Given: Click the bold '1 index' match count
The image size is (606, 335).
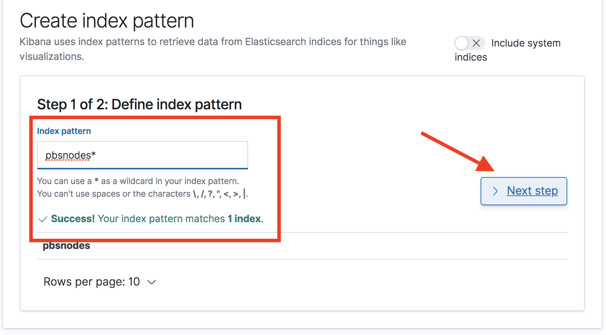Looking at the screenshot, I should [x=245, y=219].
